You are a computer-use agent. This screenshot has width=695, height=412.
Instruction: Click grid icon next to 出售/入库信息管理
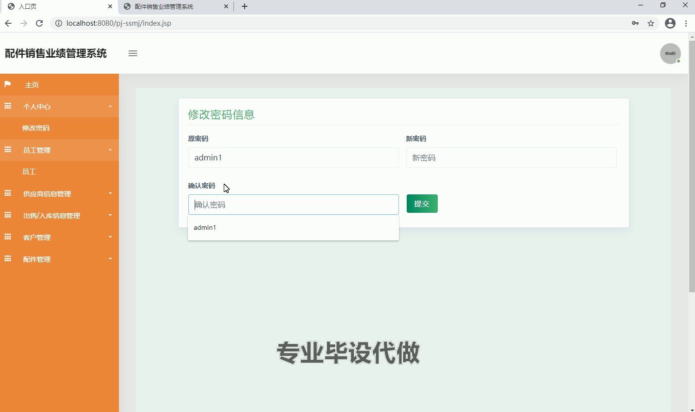8,215
